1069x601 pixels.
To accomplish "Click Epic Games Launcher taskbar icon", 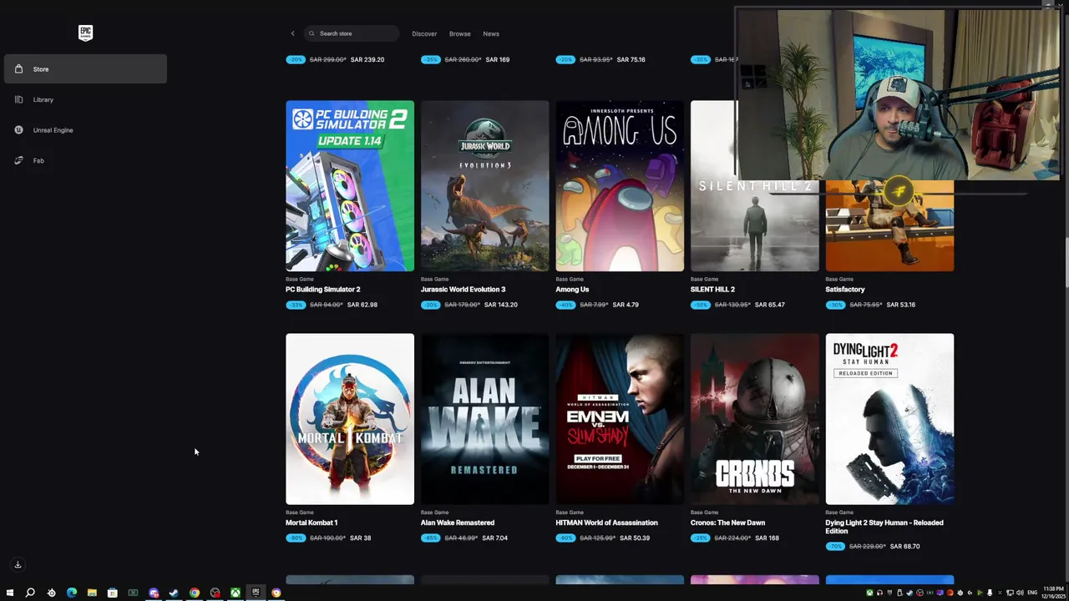I will click(256, 593).
